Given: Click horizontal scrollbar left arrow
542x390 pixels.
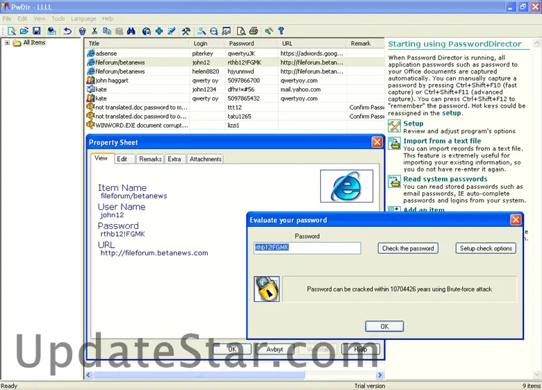Looking at the screenshot, I should pyautogui.click(x=88, y=375).
